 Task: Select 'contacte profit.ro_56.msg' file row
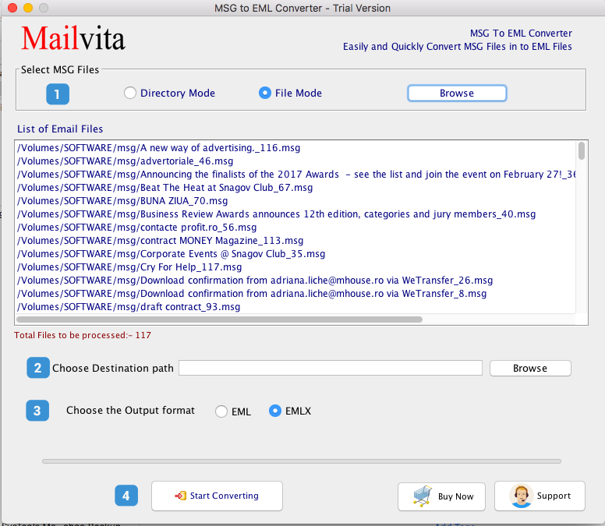(x=295, y=227)
